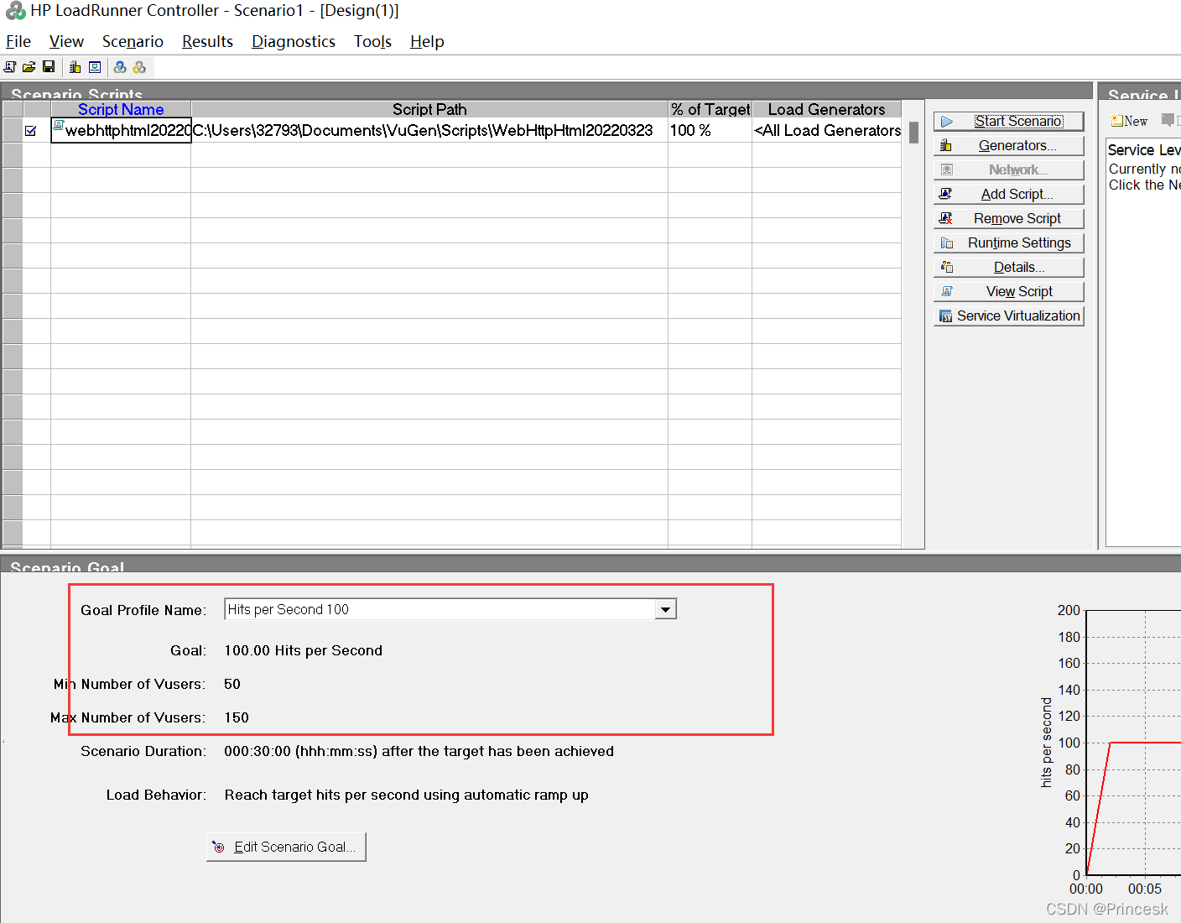Click the Details button
1181x923 pixels.
coord(1008,268)
